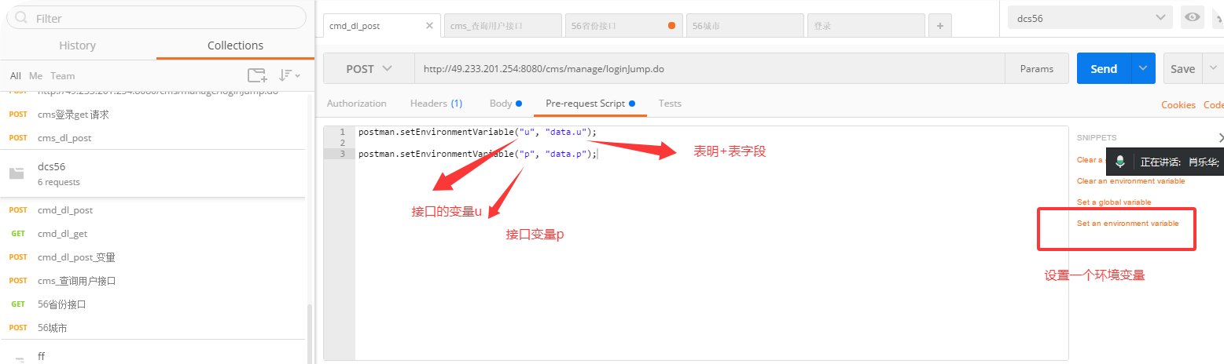Close the cmd_dl_post request tab
Screen dimensions: 1224x364
pos(429,25)
